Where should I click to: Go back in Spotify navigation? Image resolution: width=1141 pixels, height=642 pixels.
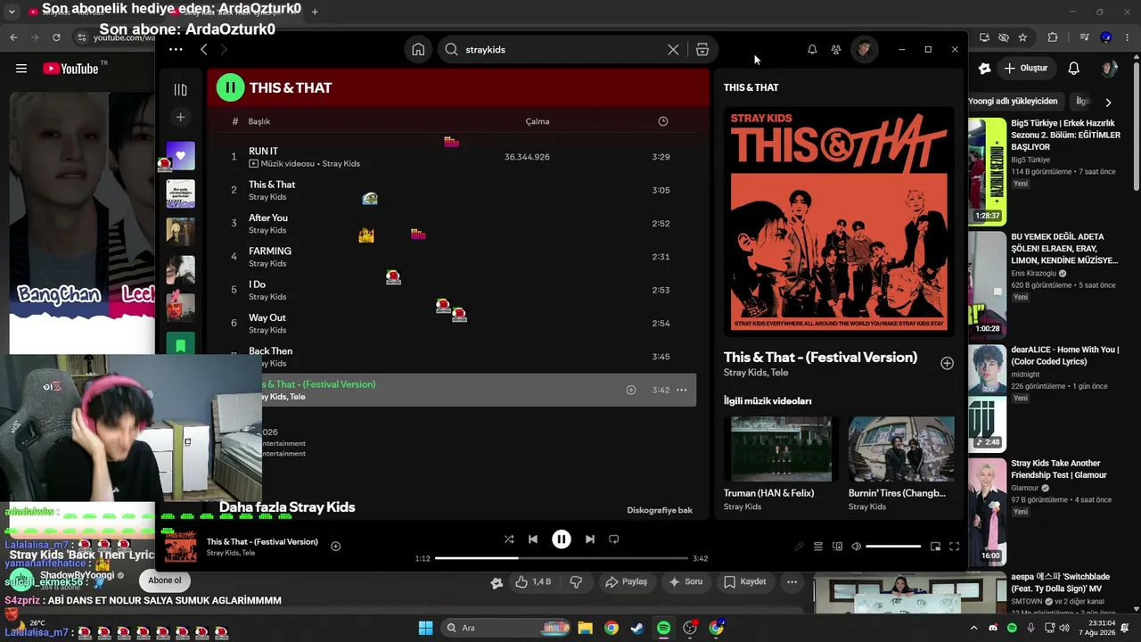(203, 50)
